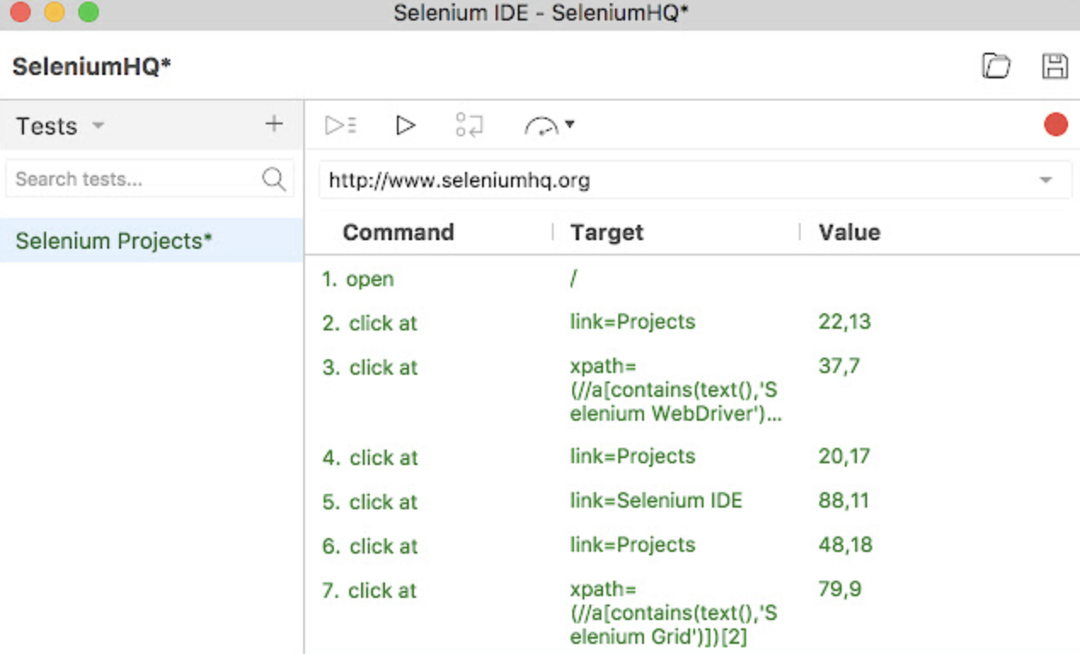Click Selenium Grid xpath target in step 7
Image resolution: width=1080 pixels, height=654 pixels.
click(x=673, y=613)
